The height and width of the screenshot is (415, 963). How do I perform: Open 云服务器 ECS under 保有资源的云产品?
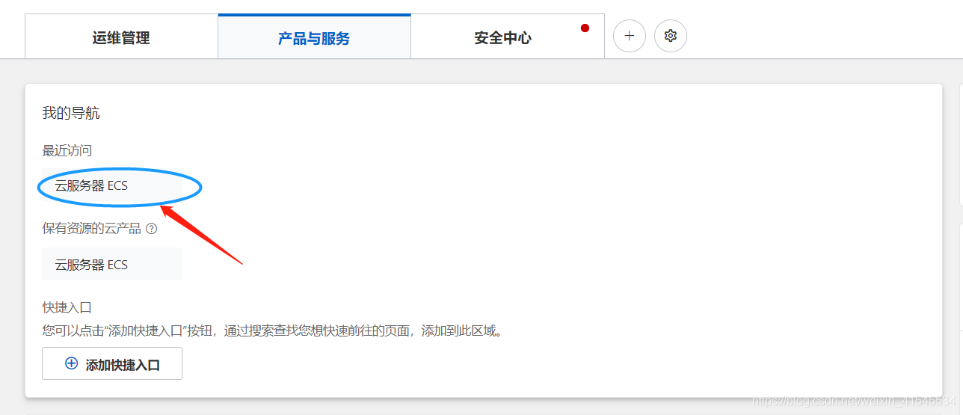[112, 265]
